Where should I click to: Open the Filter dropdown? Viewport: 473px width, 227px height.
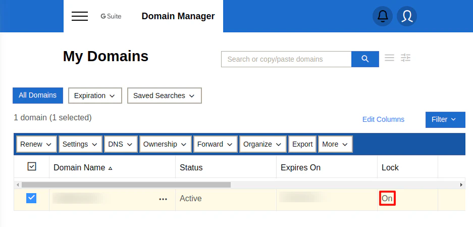point(445,120)
